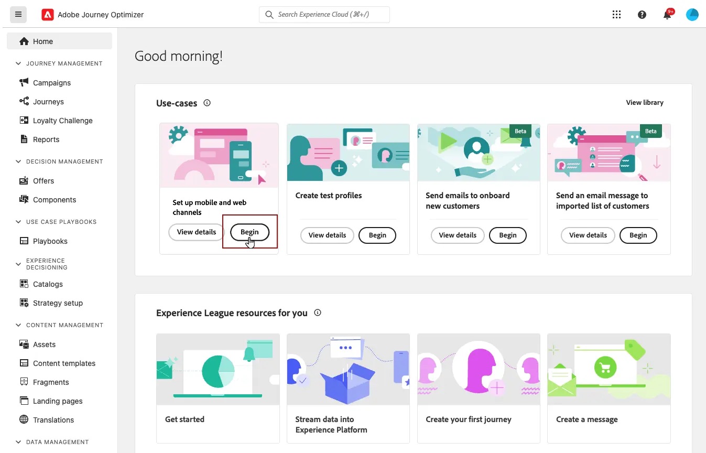Begin the Create test profiles use-case

click(377, 235)
